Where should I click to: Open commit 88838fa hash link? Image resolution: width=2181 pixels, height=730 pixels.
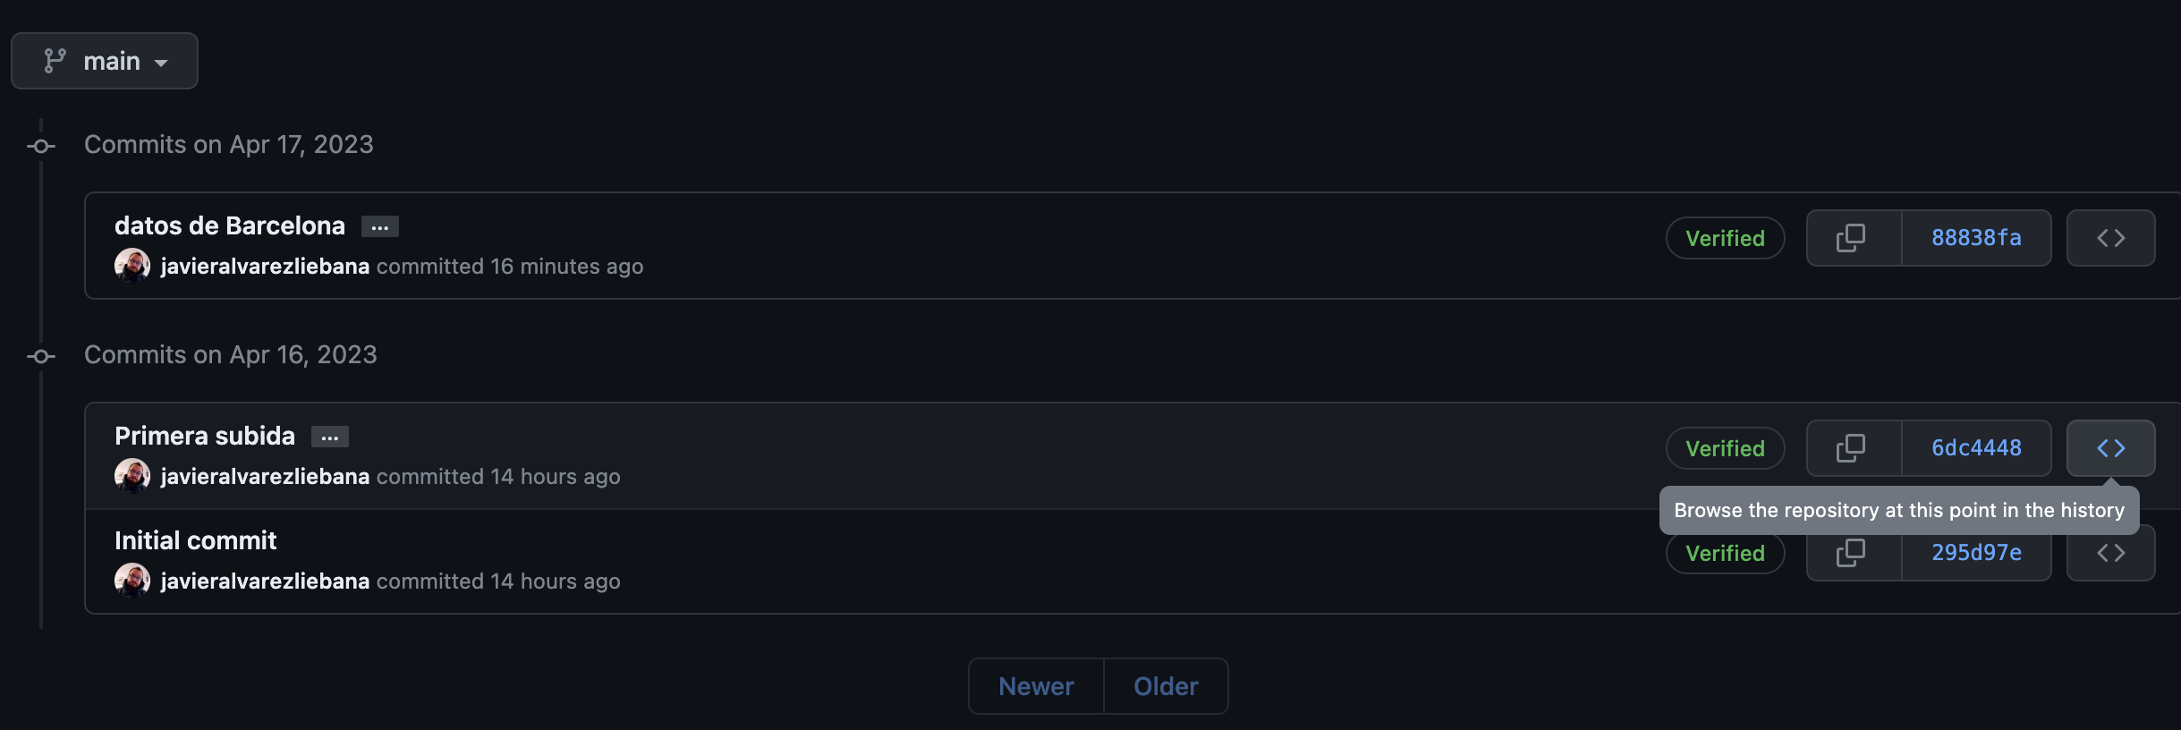1976,238
